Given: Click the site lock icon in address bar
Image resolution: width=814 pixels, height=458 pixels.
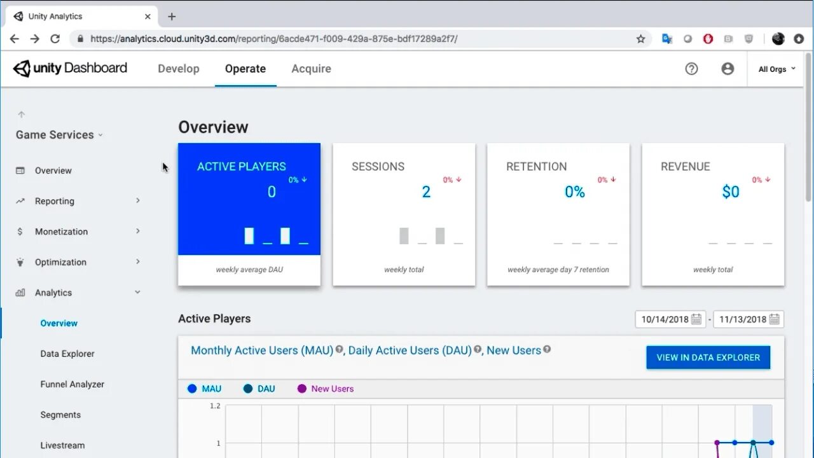Looking at the screenshot, I should pos(80,39).
